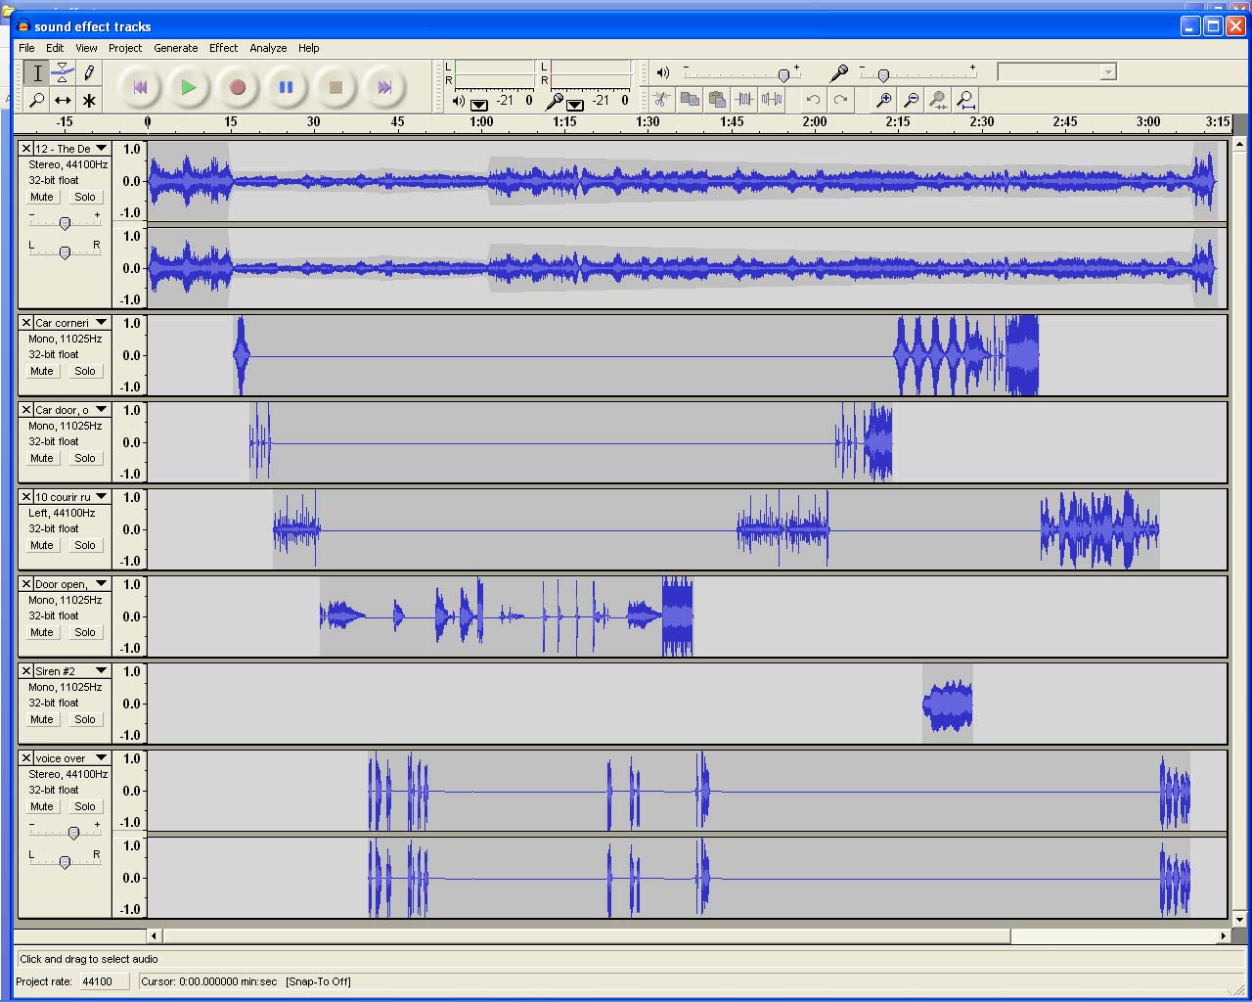Image resolution: width=1252 pixels, height=1002 pixels.
Task: Solo the voice over track
Action: coord(85,806)
